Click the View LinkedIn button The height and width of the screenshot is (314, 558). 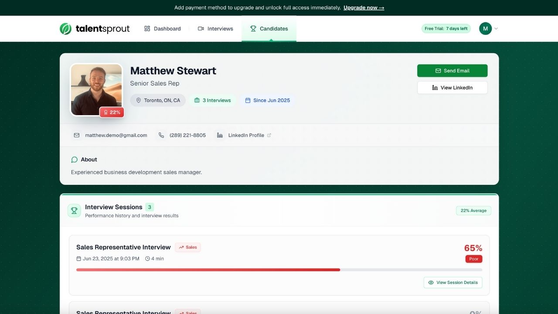(x=452, y=88)
